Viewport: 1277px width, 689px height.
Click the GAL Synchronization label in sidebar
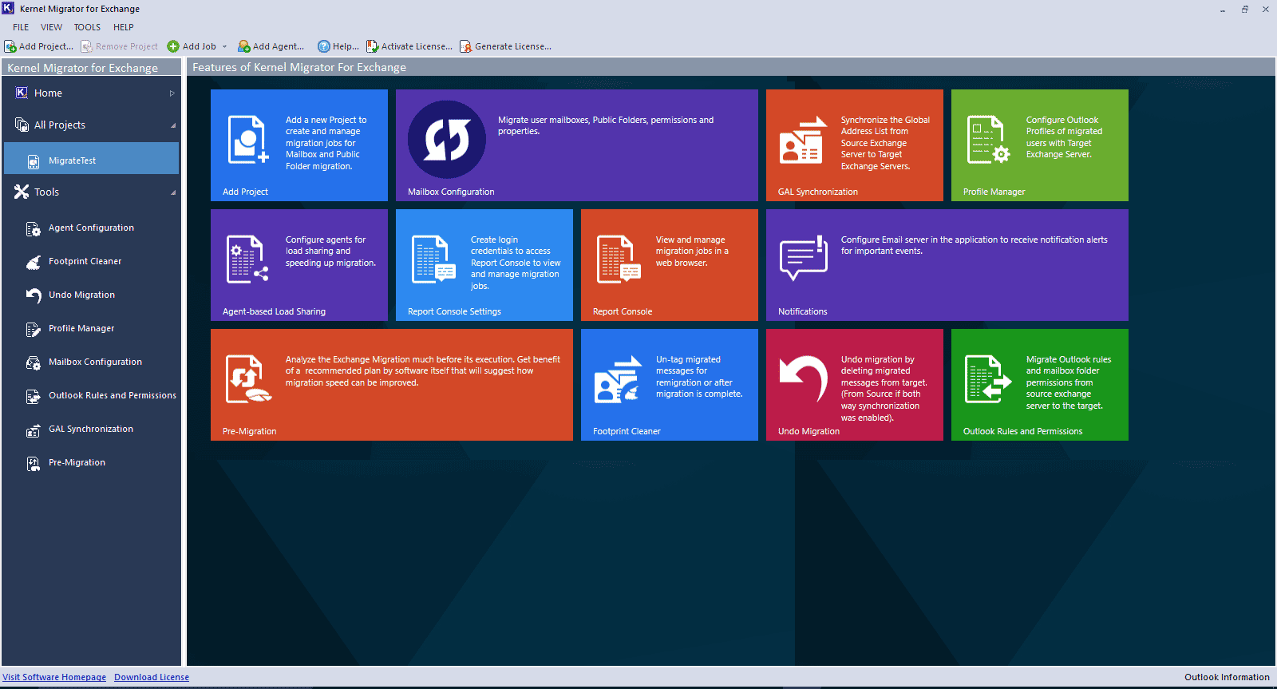[91, 429]
